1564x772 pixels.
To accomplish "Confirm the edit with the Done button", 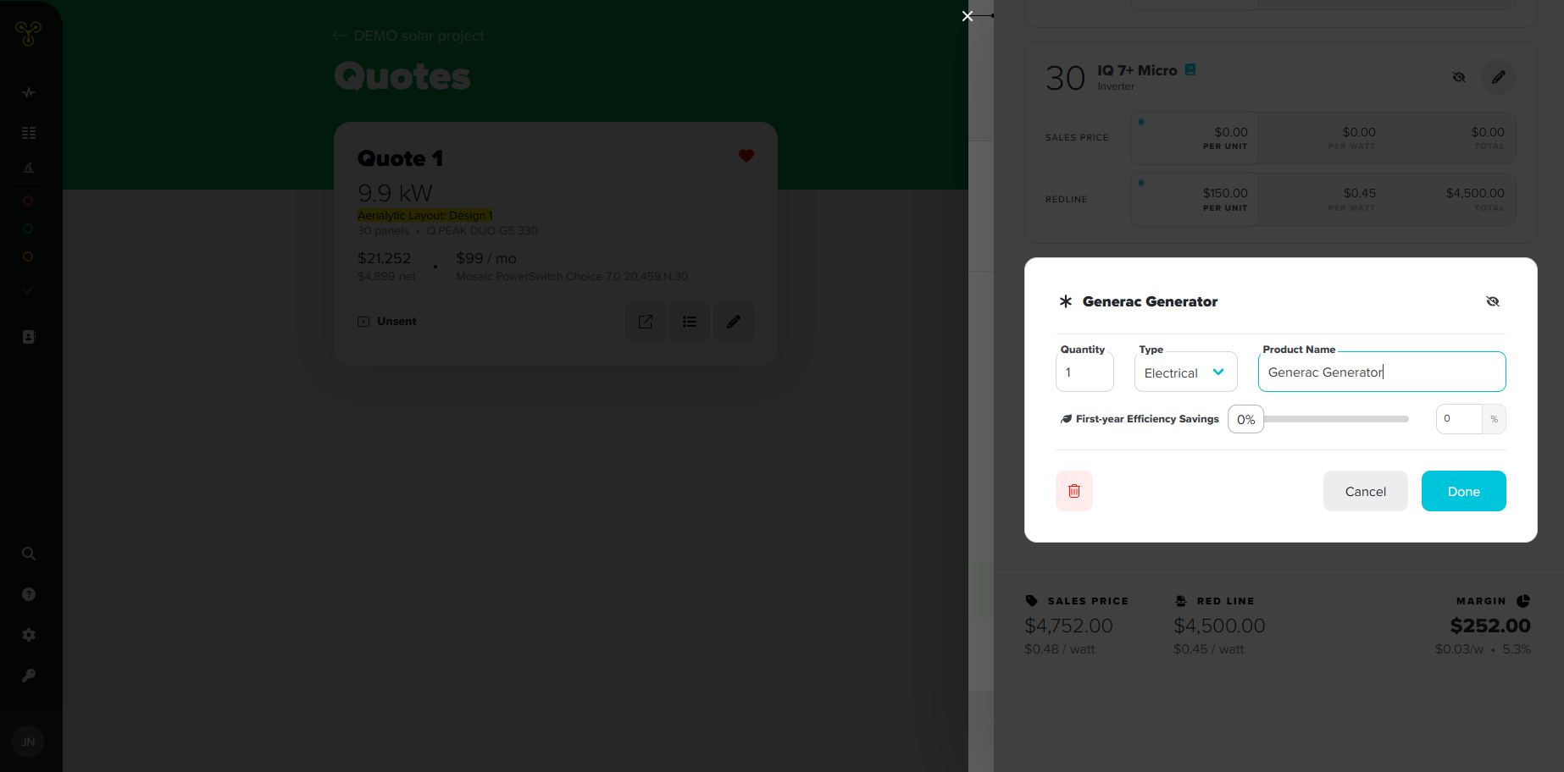I will point(1464,491).
